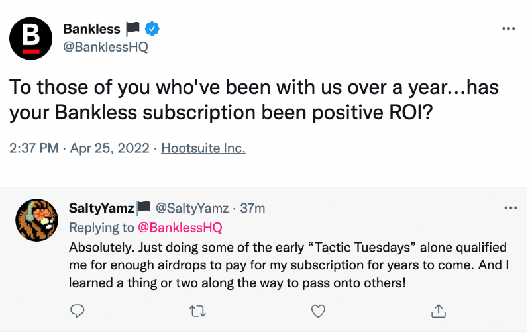Open the 37m reply timestamp
Image resolution: width=530 pixels, height=335 pixels.
click(252, 208)
